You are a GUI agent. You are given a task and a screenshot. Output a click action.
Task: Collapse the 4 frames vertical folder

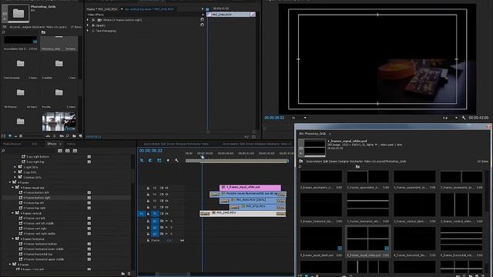coord(13,213)
